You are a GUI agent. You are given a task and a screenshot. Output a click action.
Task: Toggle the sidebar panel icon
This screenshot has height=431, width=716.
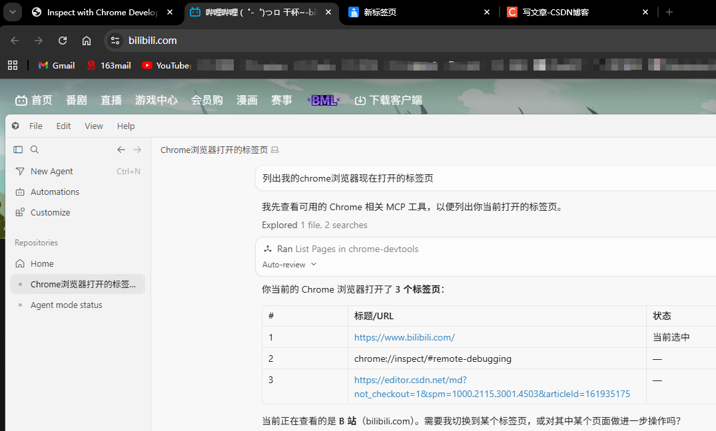coord(18,150)
